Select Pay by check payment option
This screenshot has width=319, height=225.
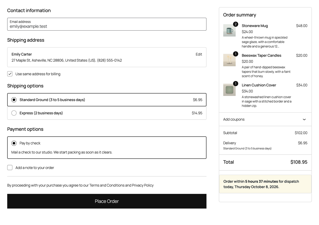[14, 143]
